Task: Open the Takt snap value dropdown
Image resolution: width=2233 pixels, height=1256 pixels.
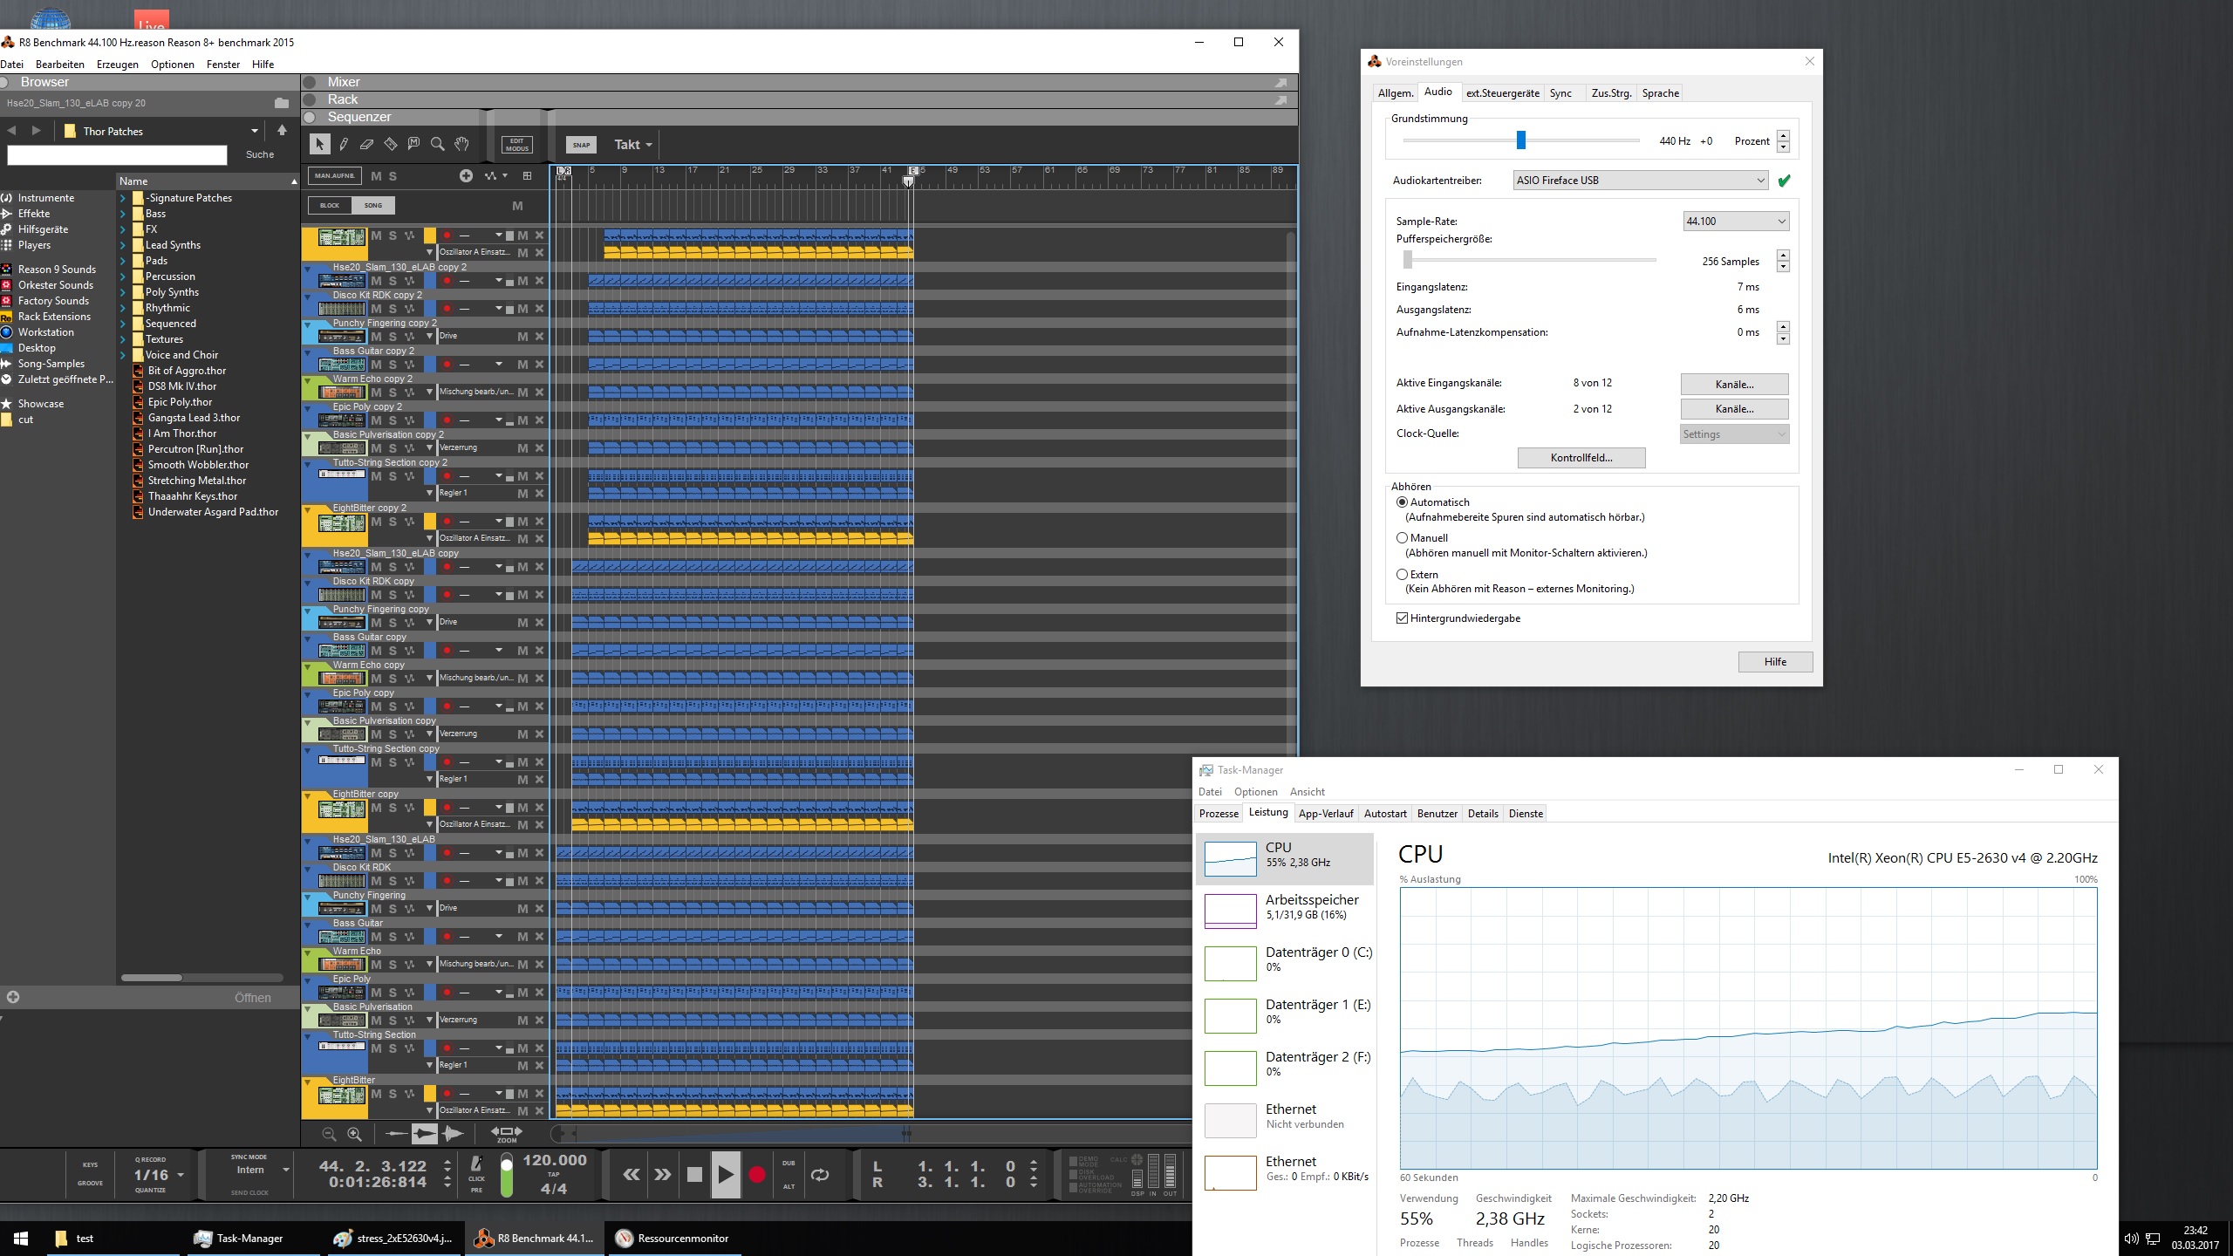Action: [x=633, y=145]
